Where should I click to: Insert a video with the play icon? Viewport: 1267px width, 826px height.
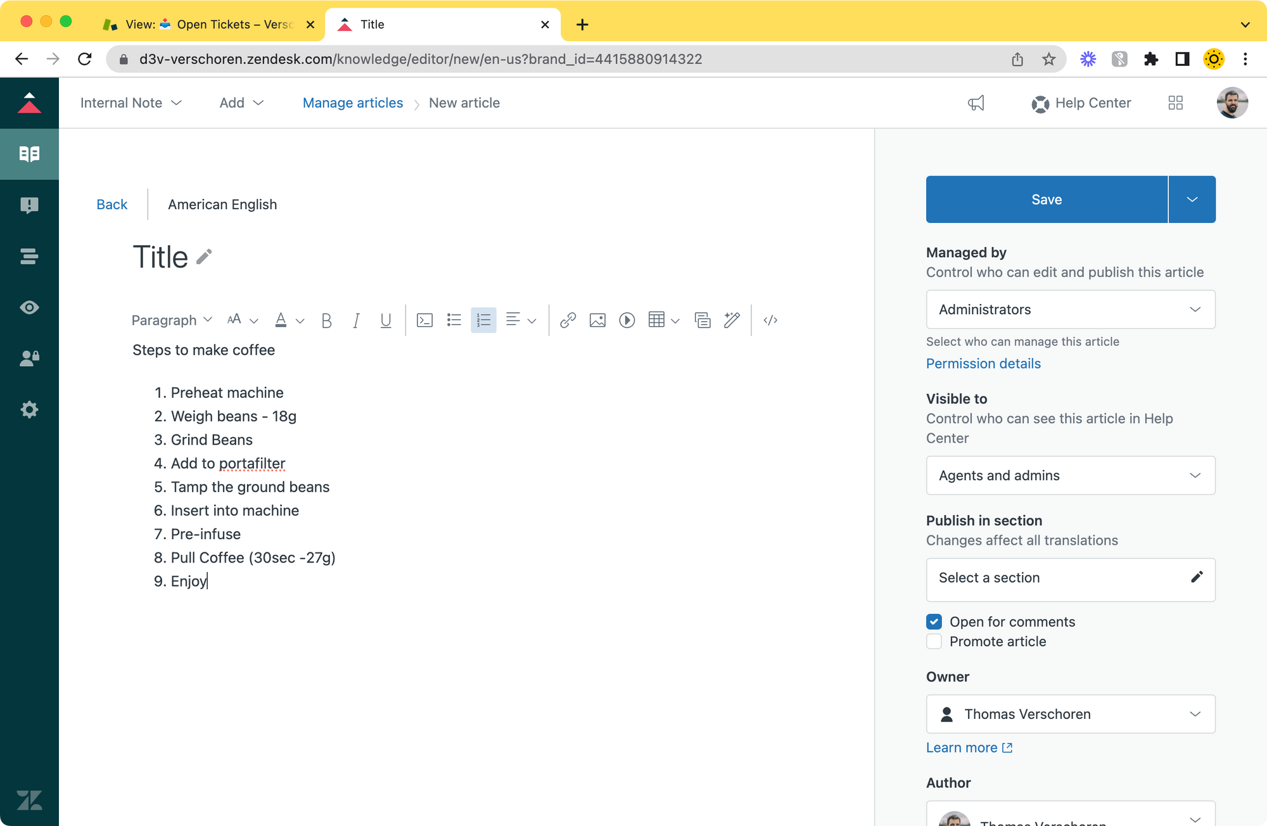[627, 321]
